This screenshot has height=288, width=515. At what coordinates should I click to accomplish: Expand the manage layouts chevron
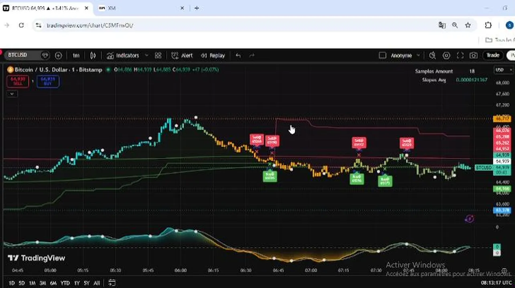418,56
